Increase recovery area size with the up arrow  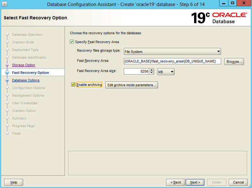(x=151, y=70)
